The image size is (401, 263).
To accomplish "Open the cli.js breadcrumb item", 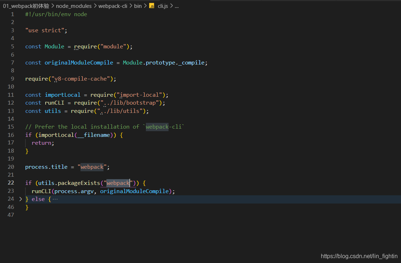I will pyautogui.click(x=163, y=6).
